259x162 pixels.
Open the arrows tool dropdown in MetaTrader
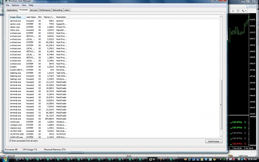tap(246, 11)
